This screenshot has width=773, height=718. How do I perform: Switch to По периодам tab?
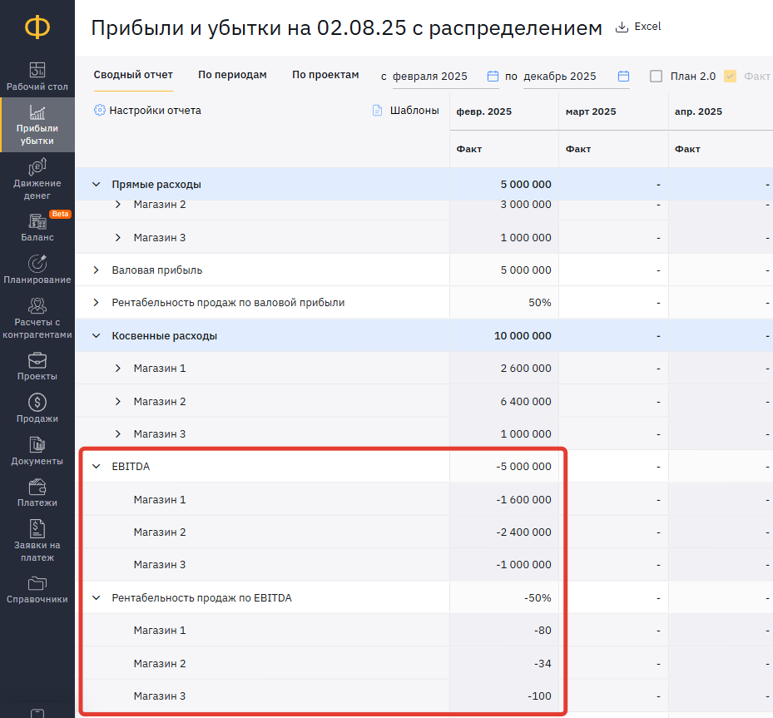point(232,74)
